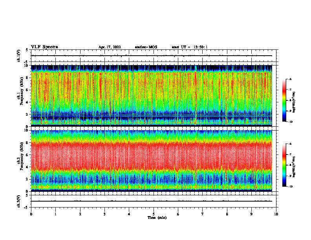Click the "Time (min)" x-axis label
Viewport: 311px width, 240px height.
(157, 218)
